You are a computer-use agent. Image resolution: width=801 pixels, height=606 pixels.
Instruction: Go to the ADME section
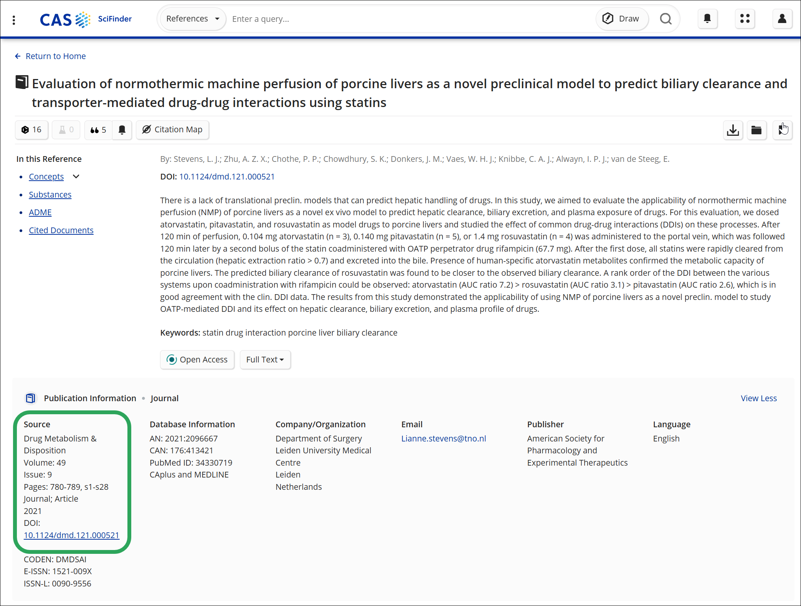pos(40,212)
